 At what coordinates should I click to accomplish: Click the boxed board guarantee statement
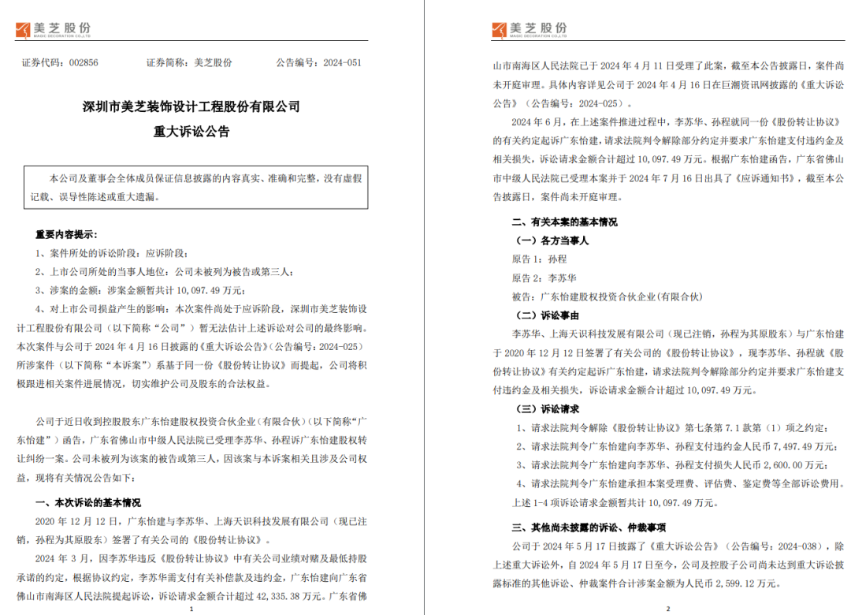click(196, 188)
